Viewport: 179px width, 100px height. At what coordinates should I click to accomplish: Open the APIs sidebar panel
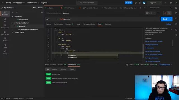(5, 20)
